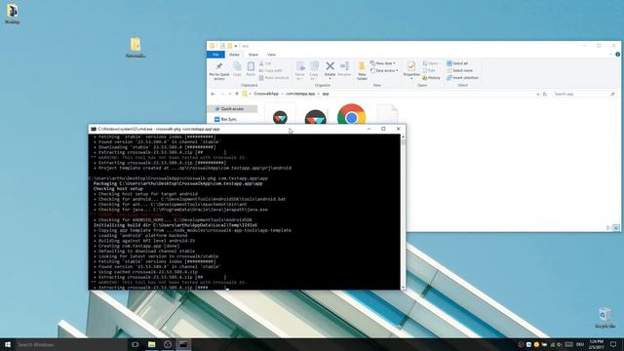
Task: Open the Easy access dropdown
Action: (x=384, y=70)
